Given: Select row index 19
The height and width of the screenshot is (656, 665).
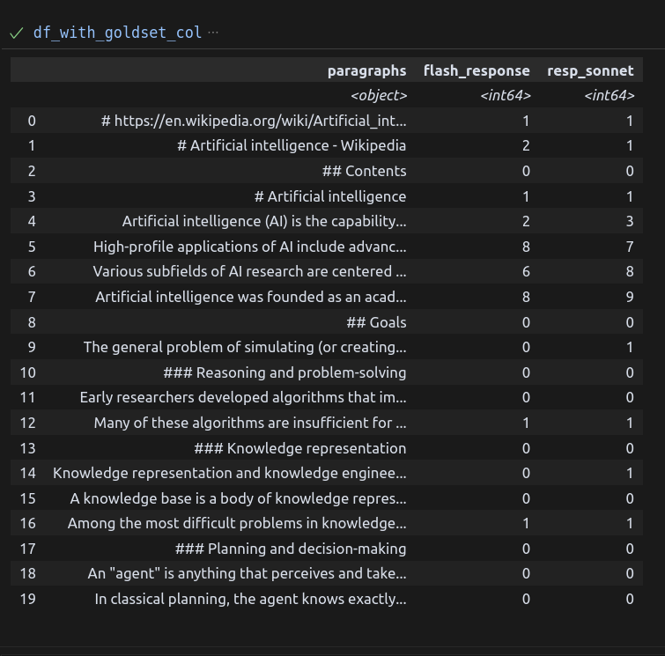Looking at the screenshot, I should coord(27,599).
